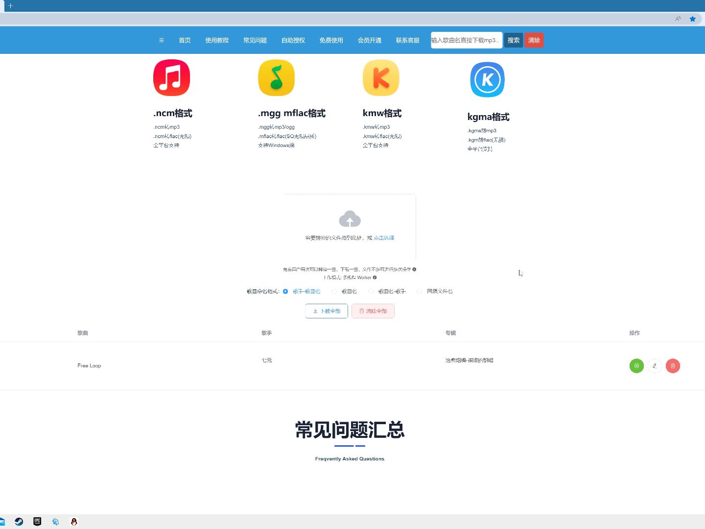
Task: Click the orange Kuwo K icon
Action: [381, 77]
